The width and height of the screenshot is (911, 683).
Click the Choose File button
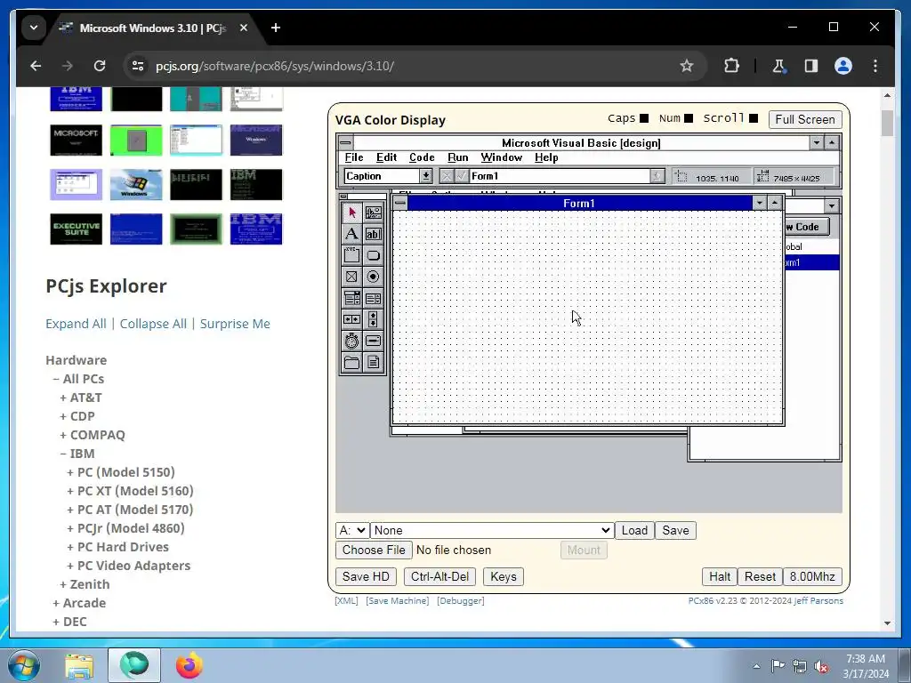374,550
